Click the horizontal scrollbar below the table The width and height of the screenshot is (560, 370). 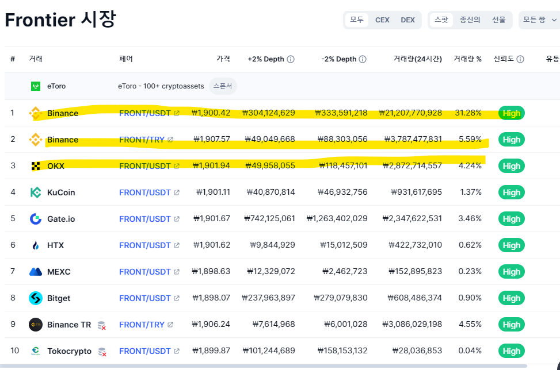tap(264, 366)
